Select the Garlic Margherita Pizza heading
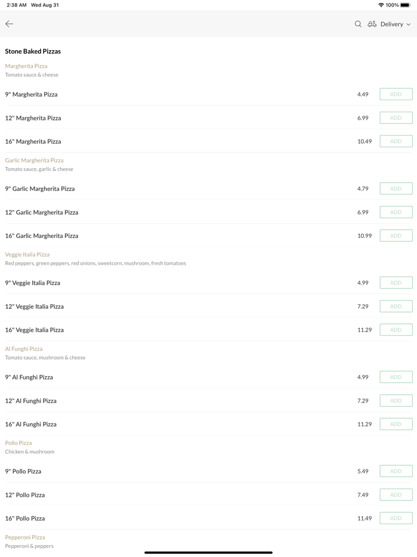Screen dimensions: 417x557 (34, 160)
